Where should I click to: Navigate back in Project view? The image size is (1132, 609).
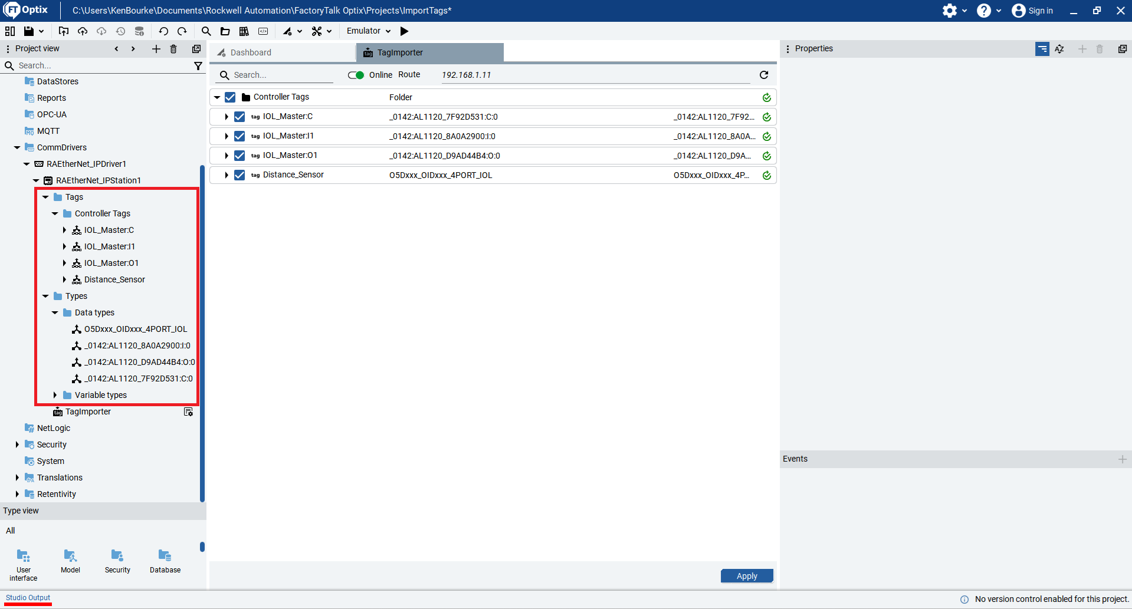tap(117, 49)
